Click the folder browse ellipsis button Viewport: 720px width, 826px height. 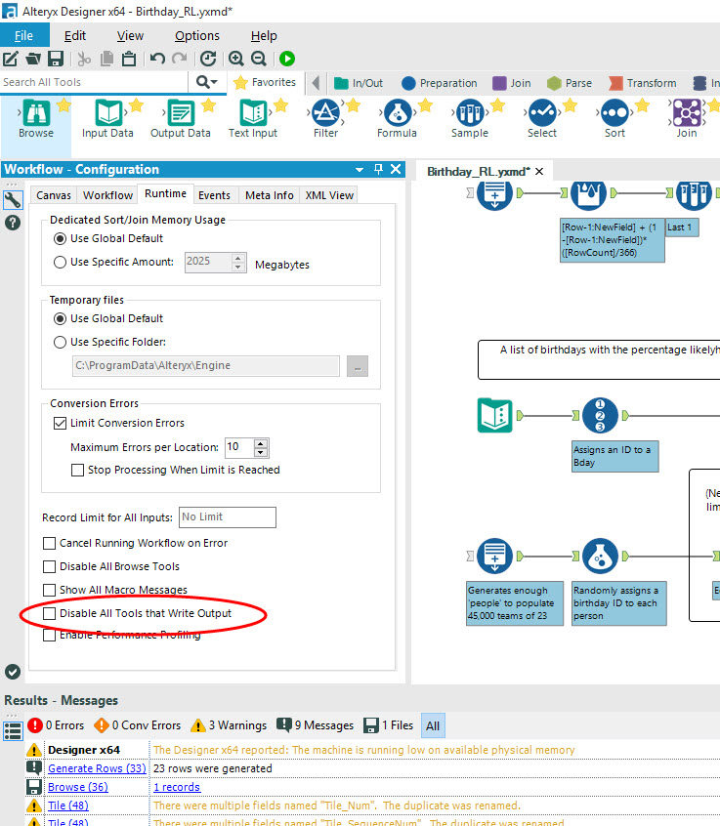coord(358,366)
